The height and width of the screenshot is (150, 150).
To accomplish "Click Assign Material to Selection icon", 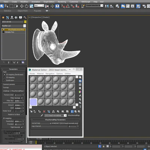I will tap(39, 111).
